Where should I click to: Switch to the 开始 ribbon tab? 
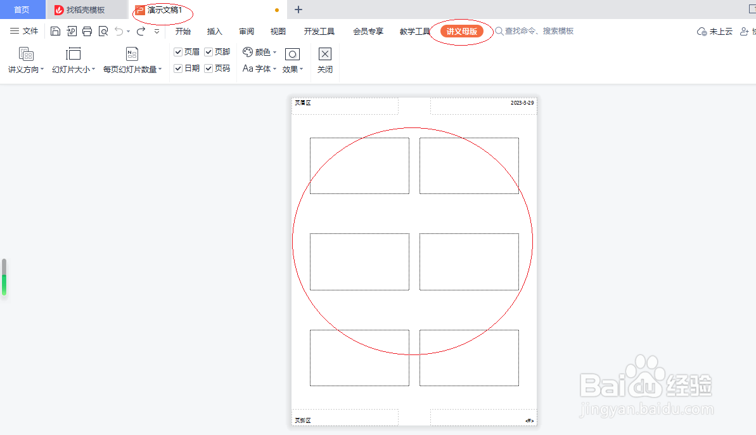pos(183,31)
